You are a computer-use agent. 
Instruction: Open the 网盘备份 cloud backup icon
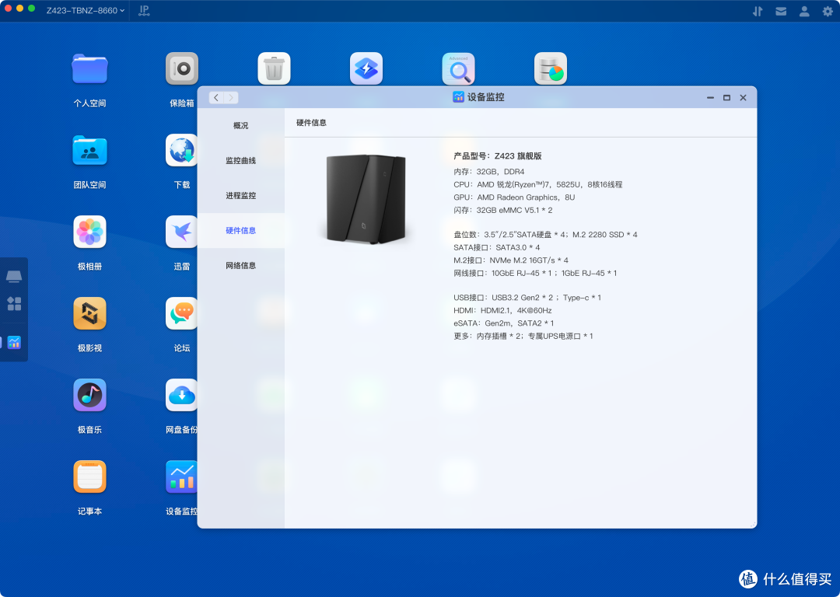point(181,395)
